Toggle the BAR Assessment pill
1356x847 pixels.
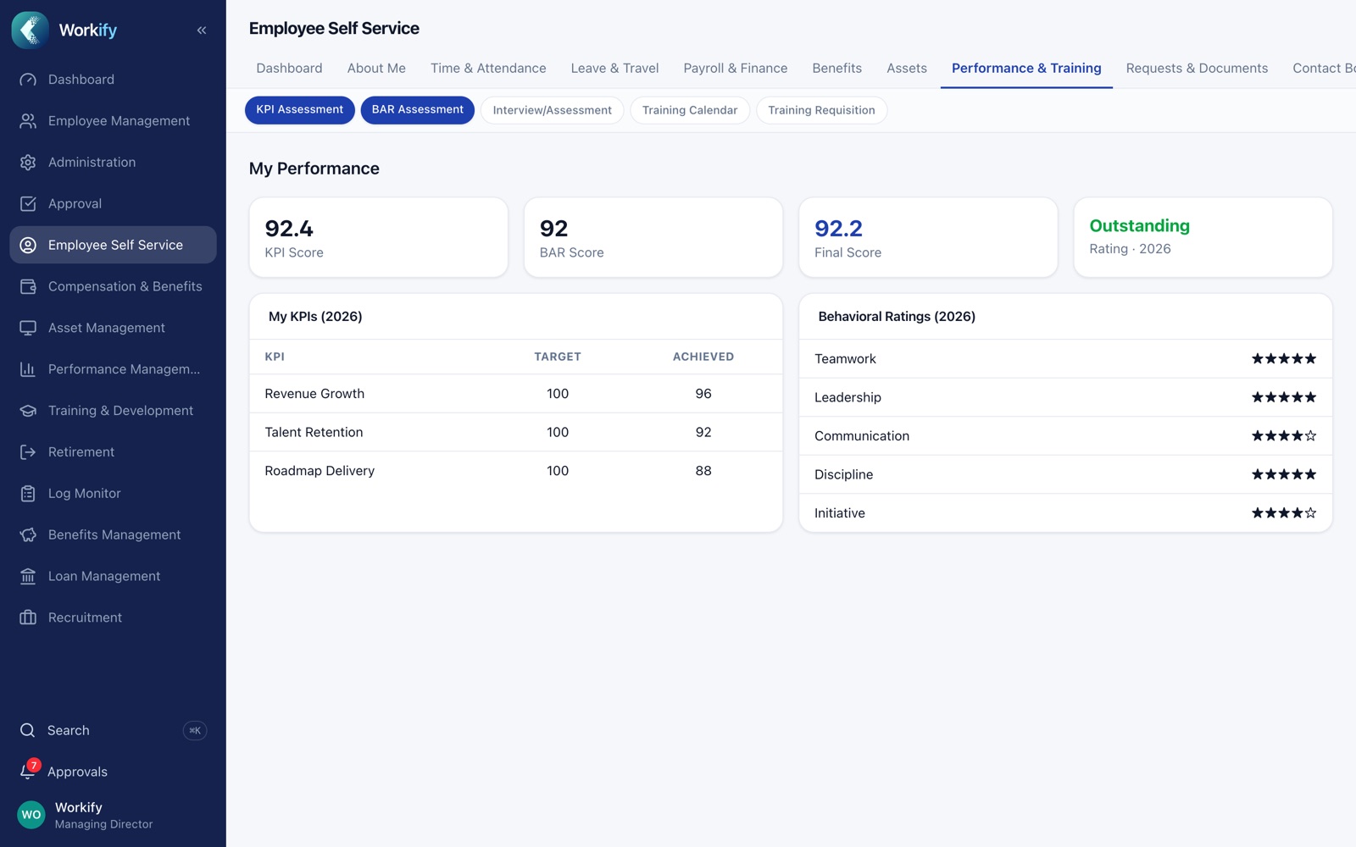pyautogui.click(x=418, y=110)
